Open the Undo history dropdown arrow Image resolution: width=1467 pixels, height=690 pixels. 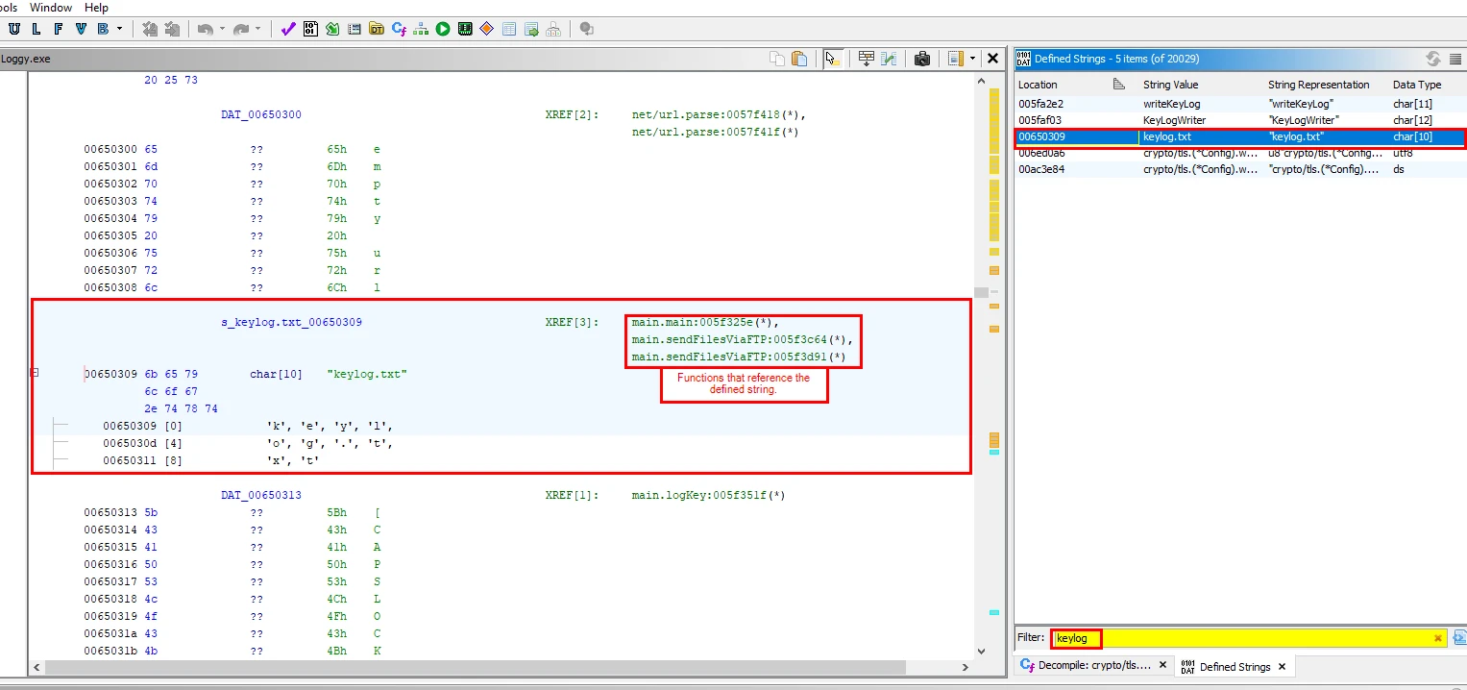222,29
